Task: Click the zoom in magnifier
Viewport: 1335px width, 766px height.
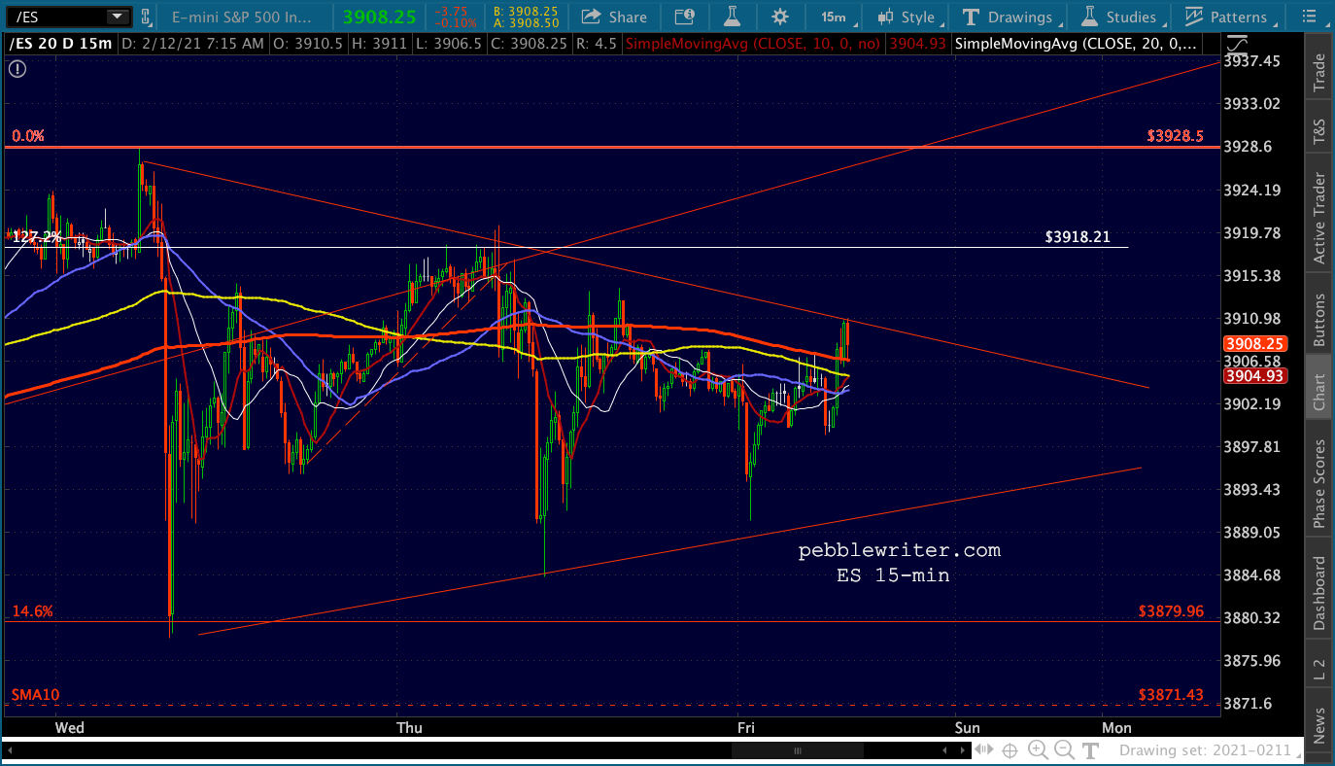Action: click(x=1038, y=750)
